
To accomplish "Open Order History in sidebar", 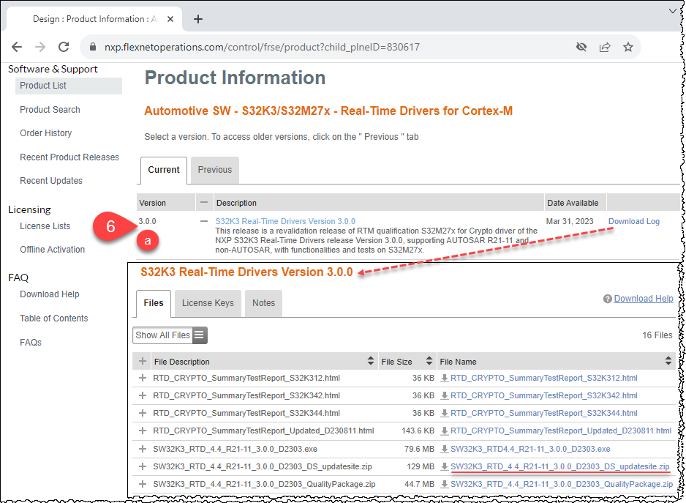I will (45, 133).
